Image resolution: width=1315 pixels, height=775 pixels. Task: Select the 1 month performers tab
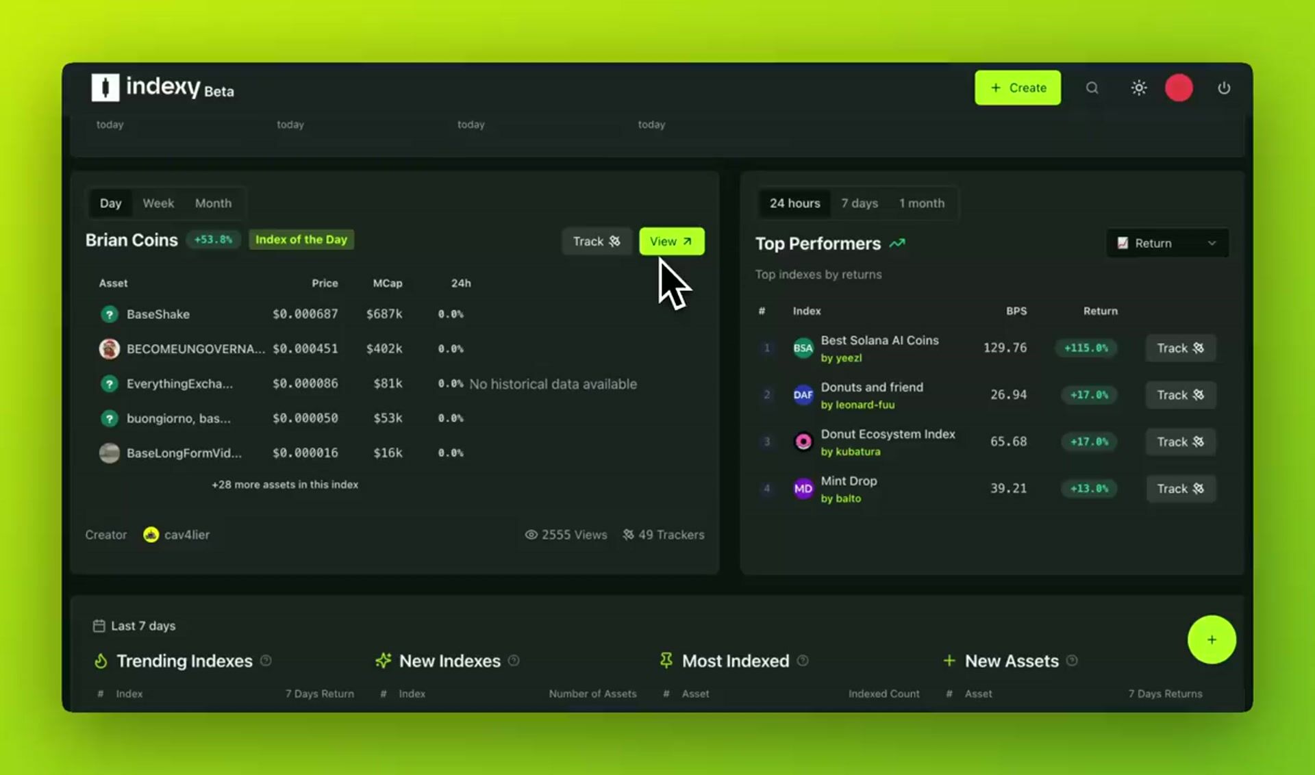(921, 203)
